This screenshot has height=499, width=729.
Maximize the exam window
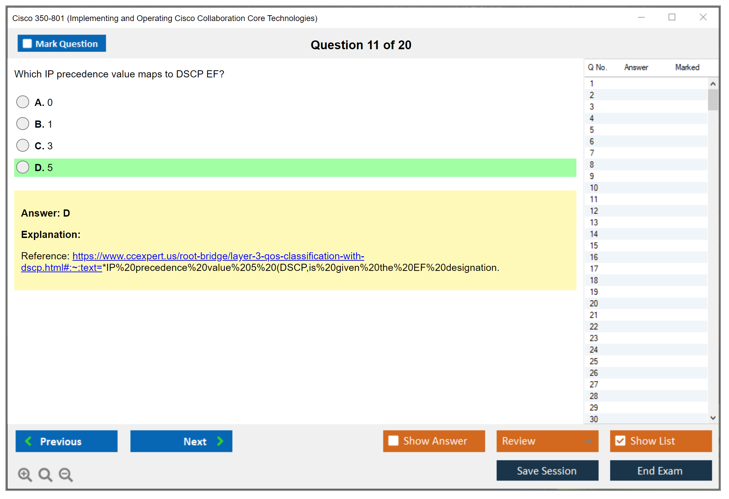[672, 17]
